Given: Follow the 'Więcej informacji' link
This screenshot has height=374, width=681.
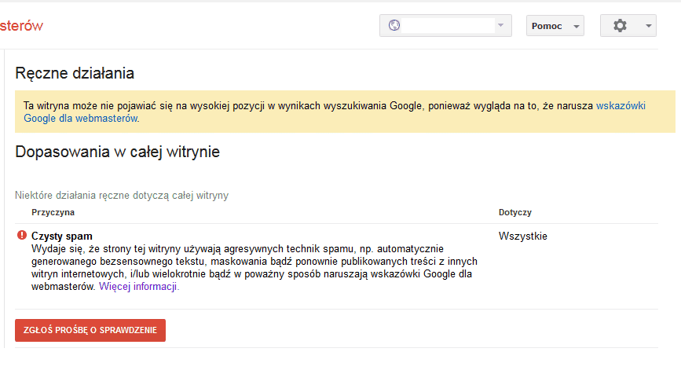Looking at the screenshot, I should click(x=138, y=287).
